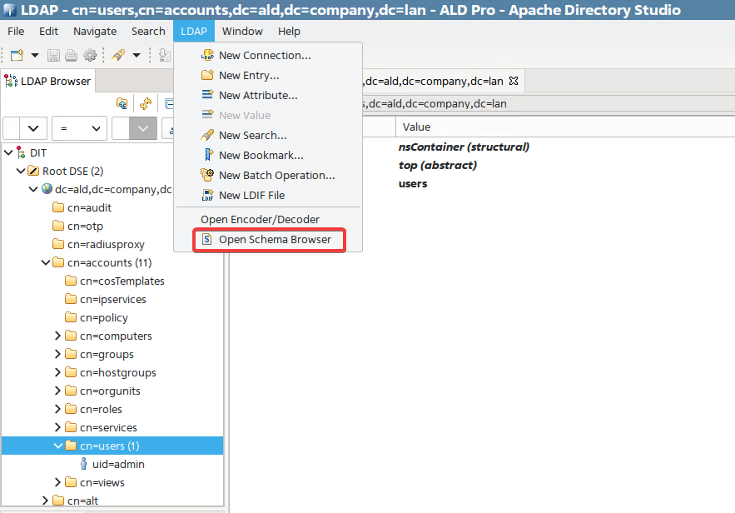
Task: Expand the cn=groups node
Action: (57, 354)
